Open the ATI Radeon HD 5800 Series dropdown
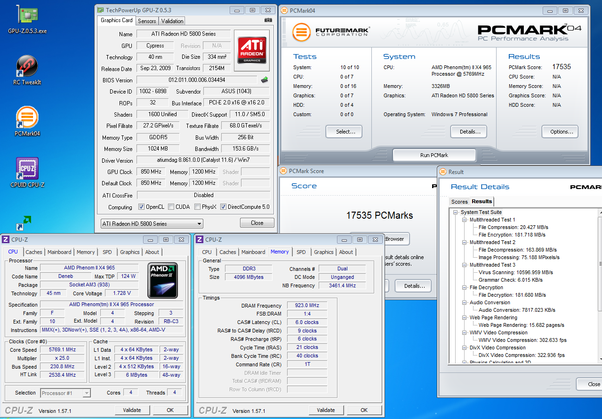The height and width of the screenshot is (419, 602). coord(152,223)
